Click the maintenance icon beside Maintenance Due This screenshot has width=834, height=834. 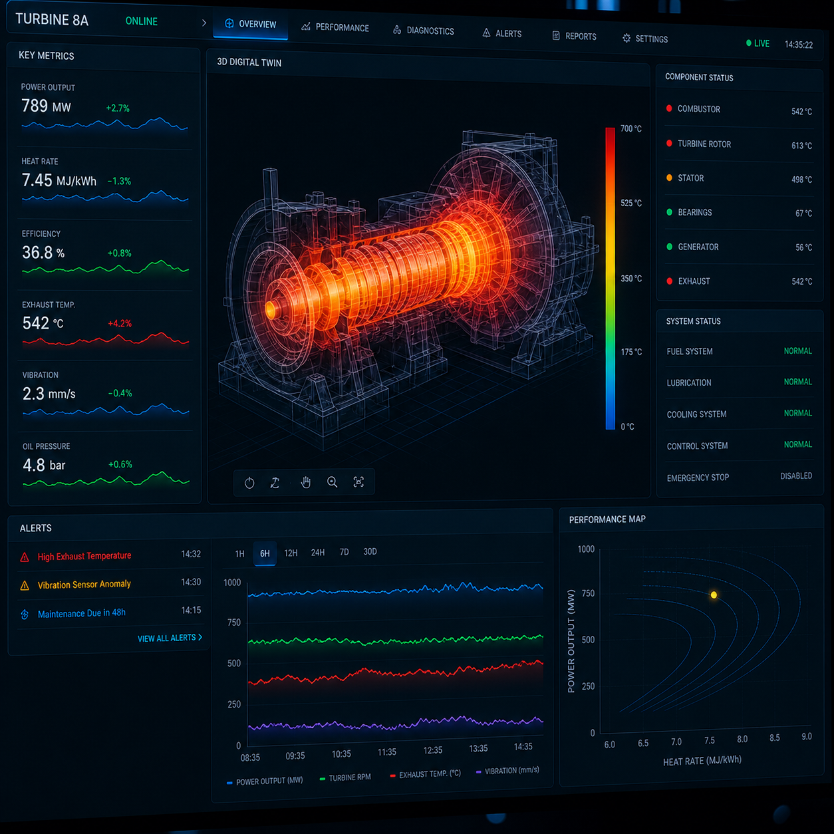(x=25, y=615)
